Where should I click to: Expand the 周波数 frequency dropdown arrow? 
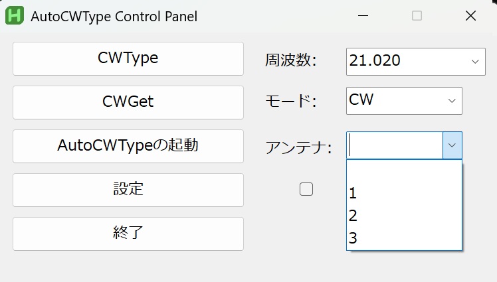pyautogui.click(x=475, y=62)
